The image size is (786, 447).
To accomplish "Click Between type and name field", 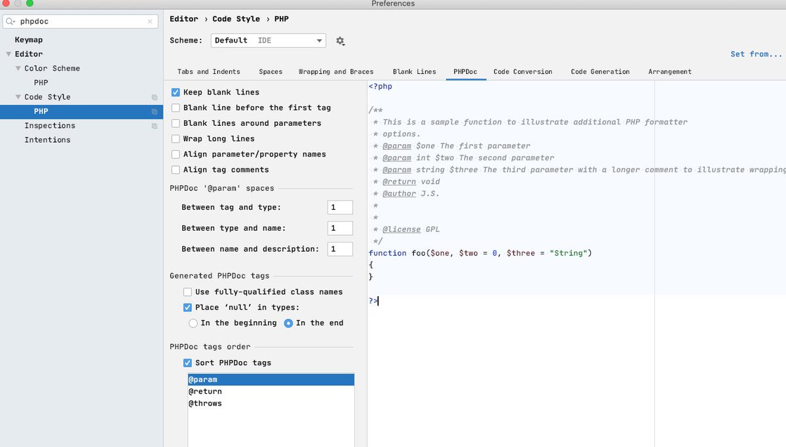I will 340,228.
